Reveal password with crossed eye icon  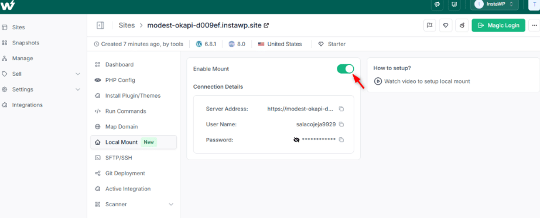coord(296,140)
